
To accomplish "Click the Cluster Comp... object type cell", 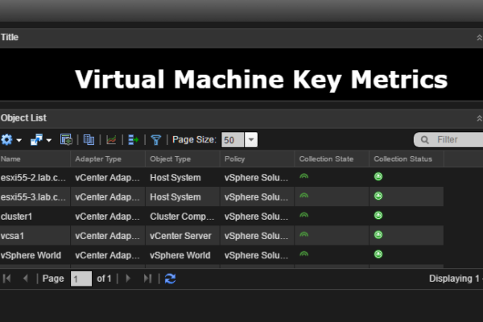I will tap(182, 217).
